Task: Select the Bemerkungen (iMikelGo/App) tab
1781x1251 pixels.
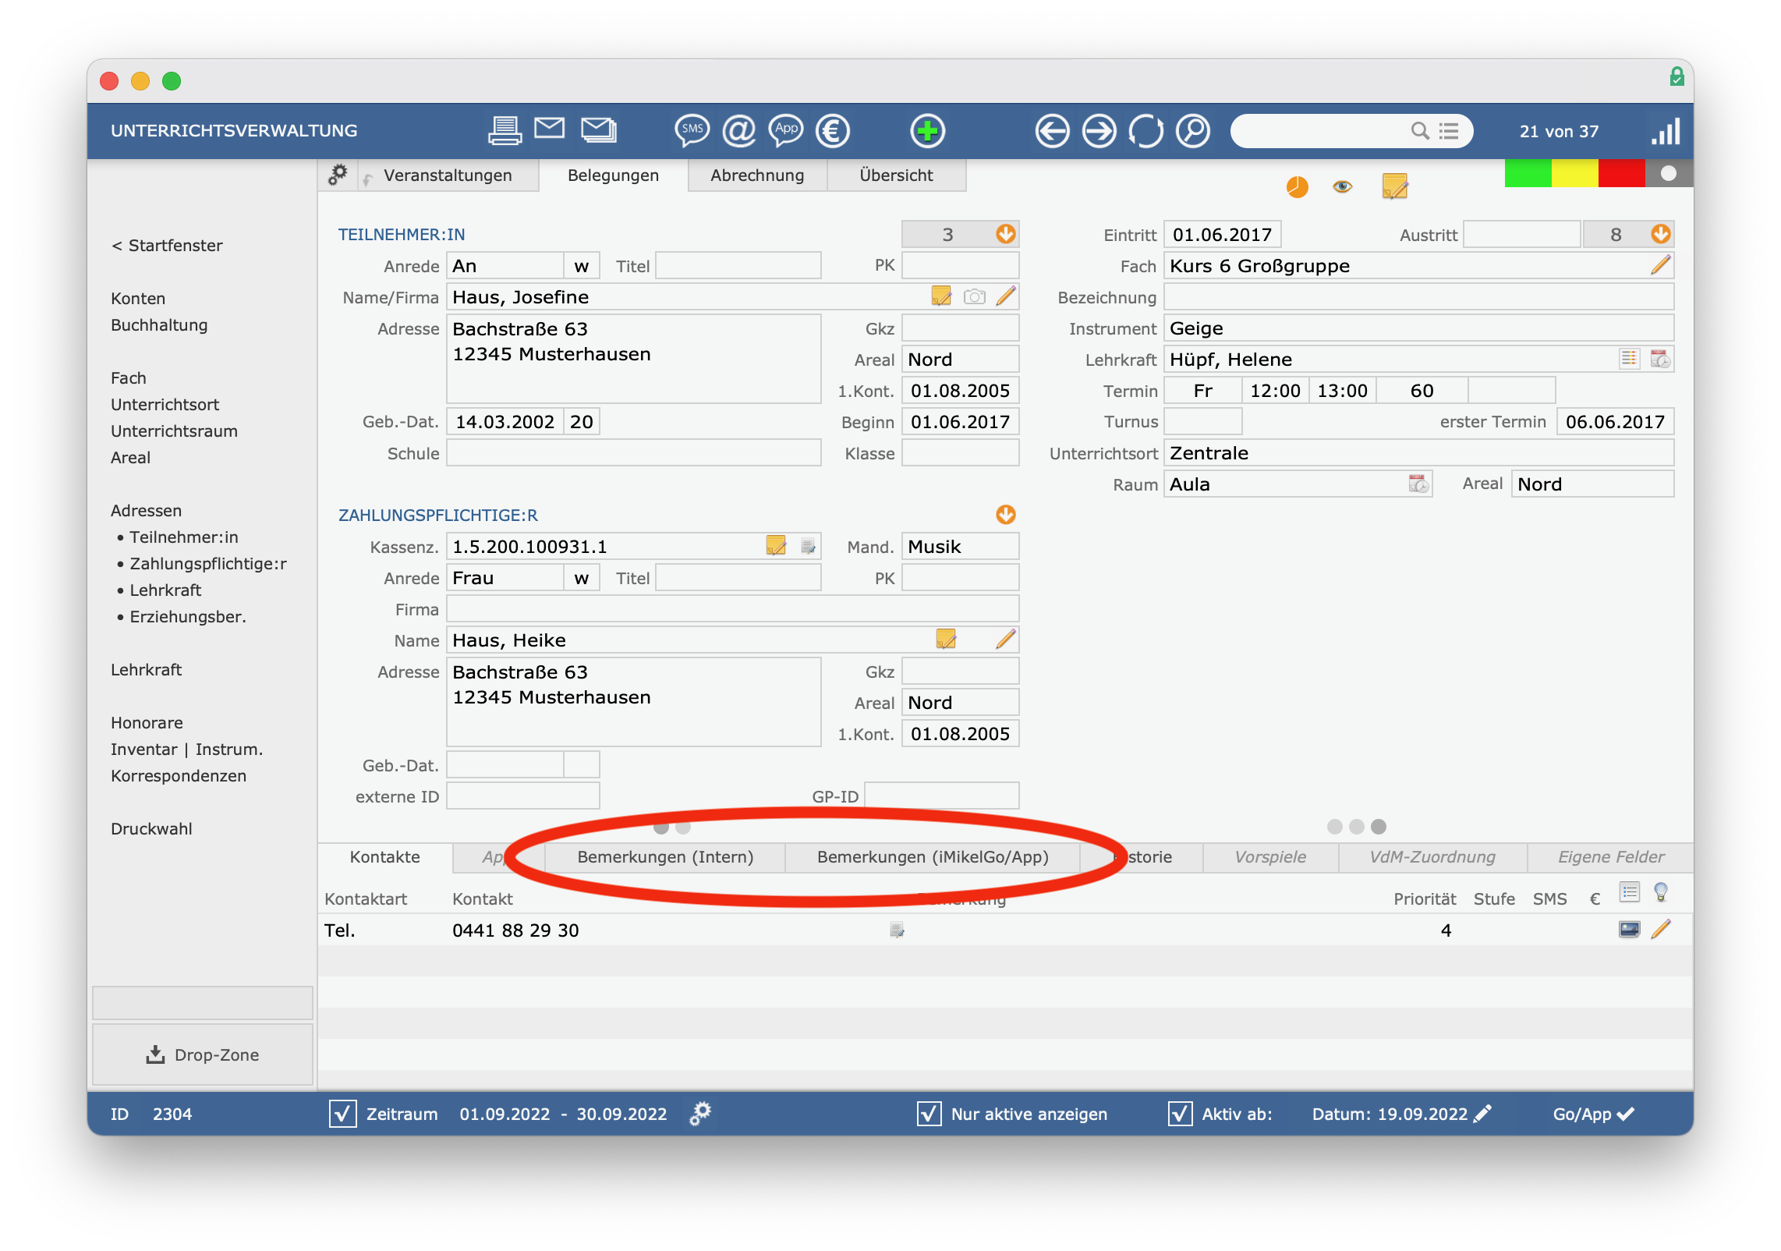Action: 933,857
